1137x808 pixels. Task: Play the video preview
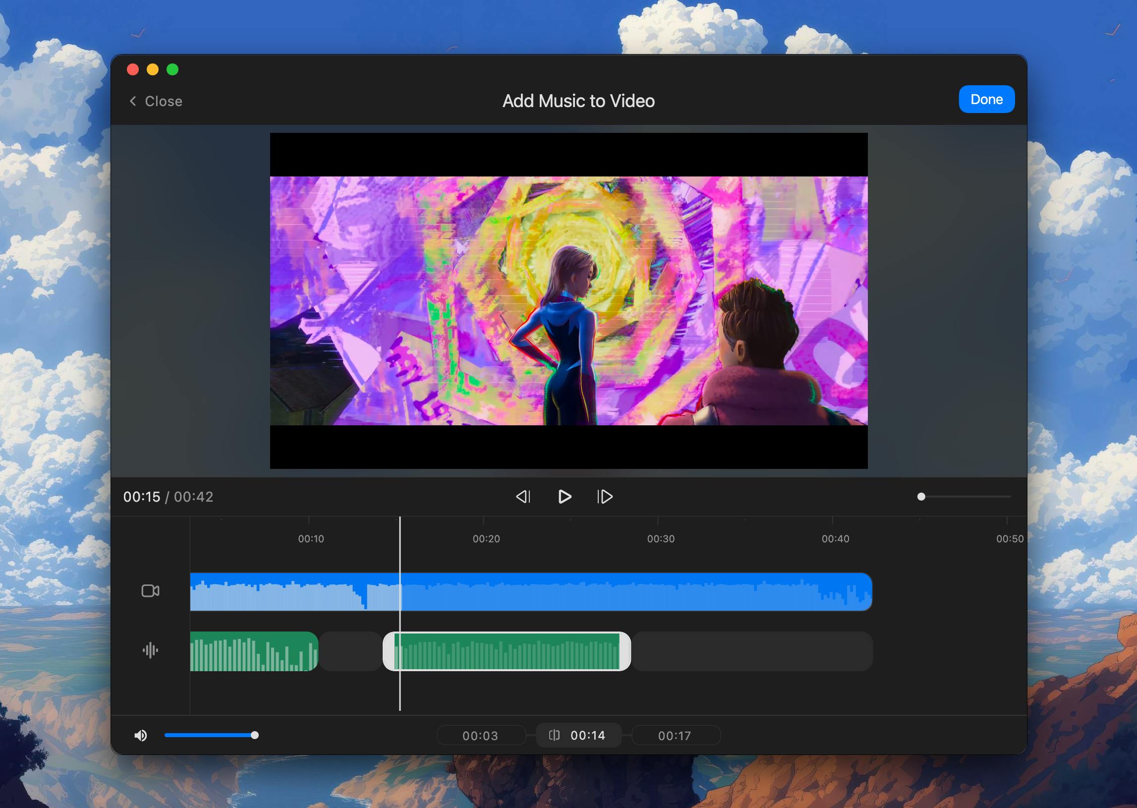coord(565,497)
